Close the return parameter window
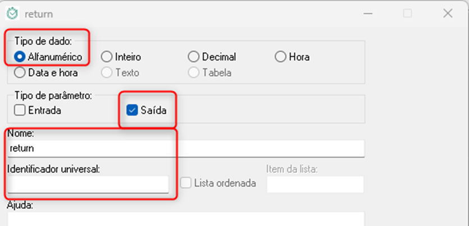The width and height of the screenshot is (469, 226). (x=448, y=13)
